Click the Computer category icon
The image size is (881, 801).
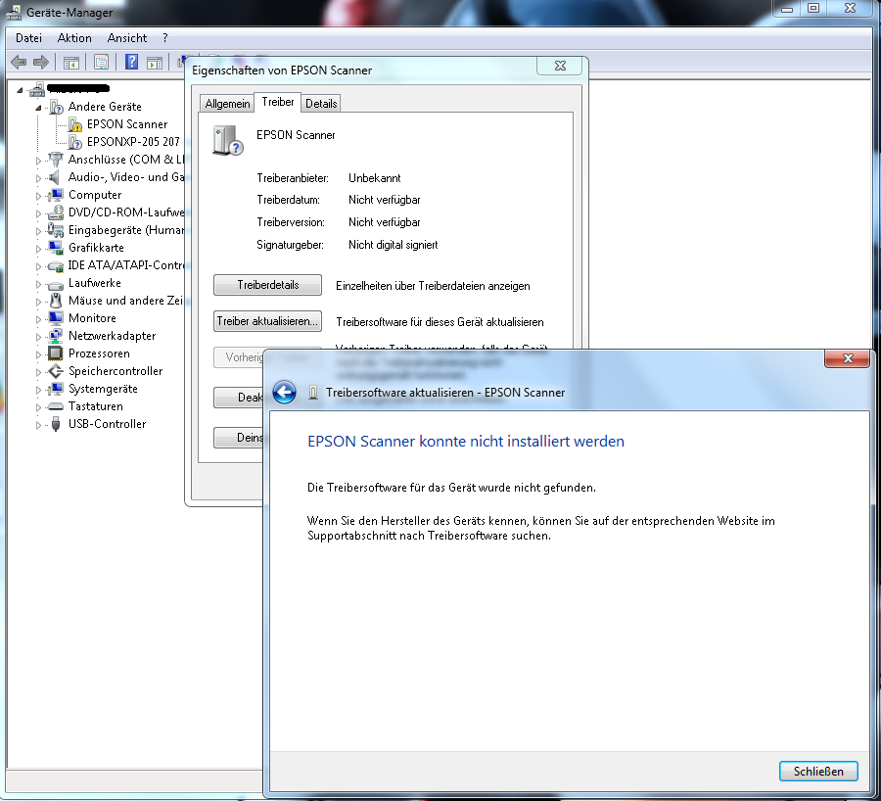point(56,195)
